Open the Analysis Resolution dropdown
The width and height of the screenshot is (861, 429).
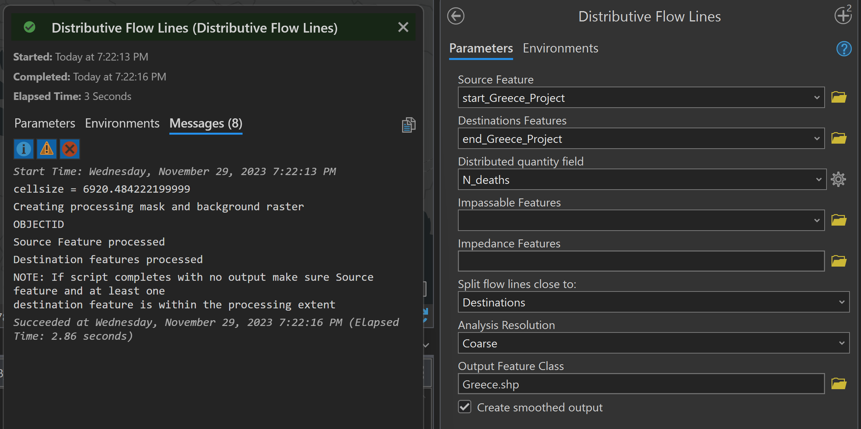click(x=841, y=343)
